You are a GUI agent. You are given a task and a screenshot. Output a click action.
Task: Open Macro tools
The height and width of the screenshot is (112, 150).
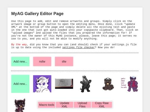(47, 105)
